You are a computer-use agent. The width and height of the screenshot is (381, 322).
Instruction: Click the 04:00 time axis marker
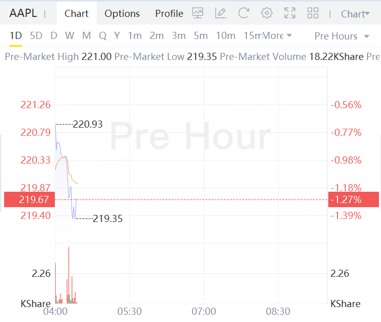point(55,311)
